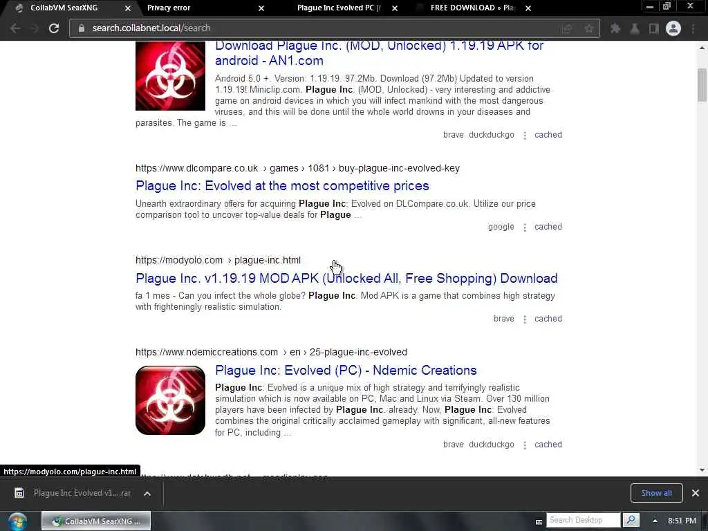
Task: Open the CollabVM SearXNG taskbar button
Action: pos(96,521)
